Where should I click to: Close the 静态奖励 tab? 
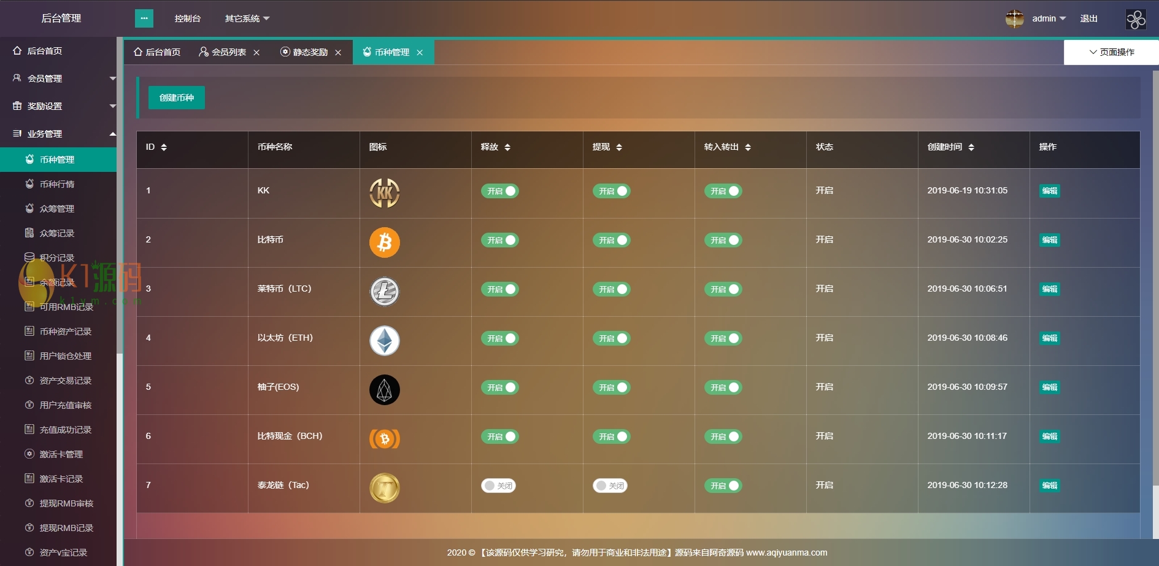(x=338, y=53)
